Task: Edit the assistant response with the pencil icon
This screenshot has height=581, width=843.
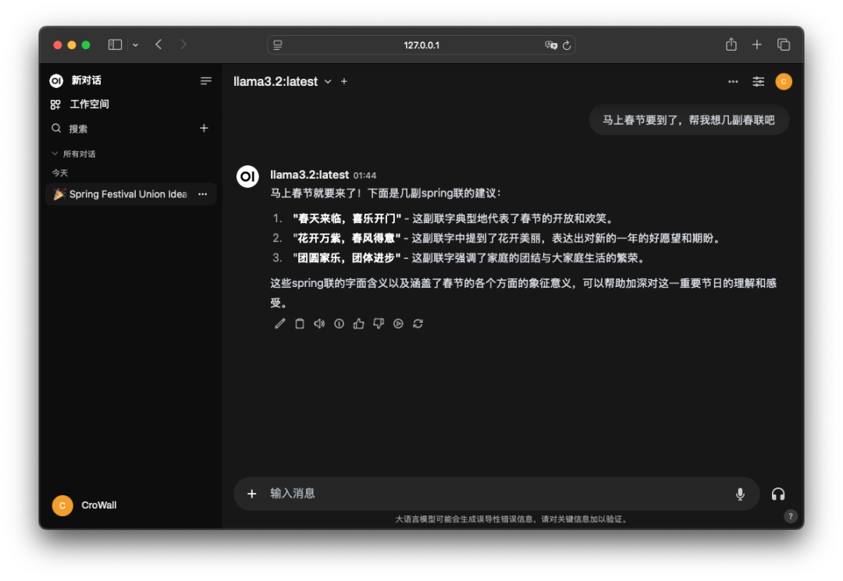Action: coord(280,324)
